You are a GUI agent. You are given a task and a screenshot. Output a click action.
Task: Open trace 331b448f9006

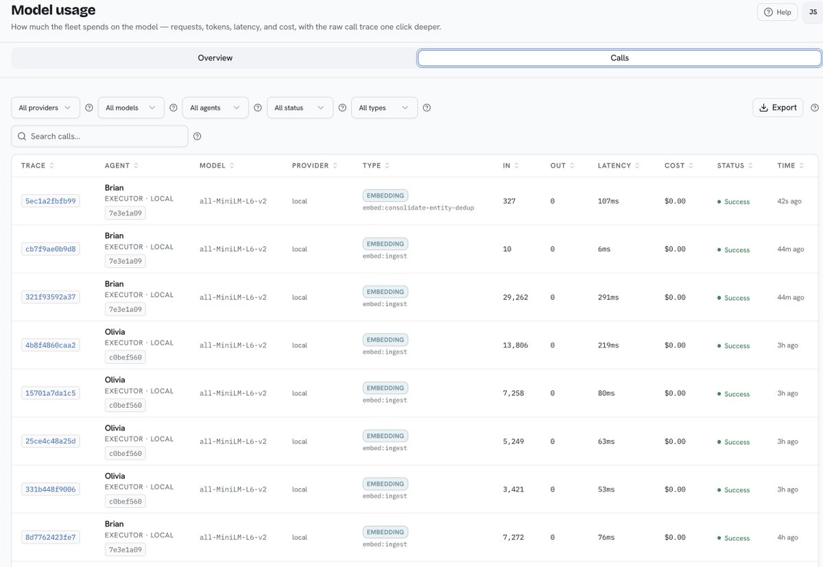tap(51, 489)
